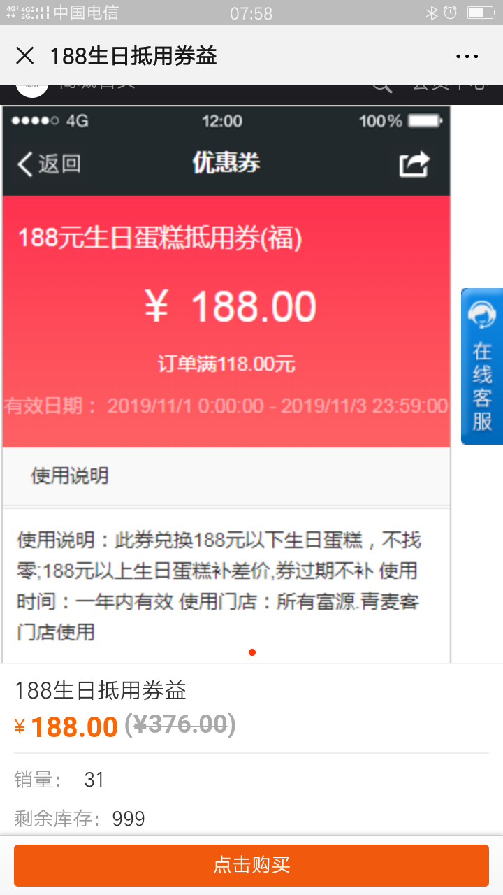Tap the Bluetooth icon in the status bar
Image resolution: width=503 pixels, height=895 pixels.
pyautogui.click(x=432, y=13)
